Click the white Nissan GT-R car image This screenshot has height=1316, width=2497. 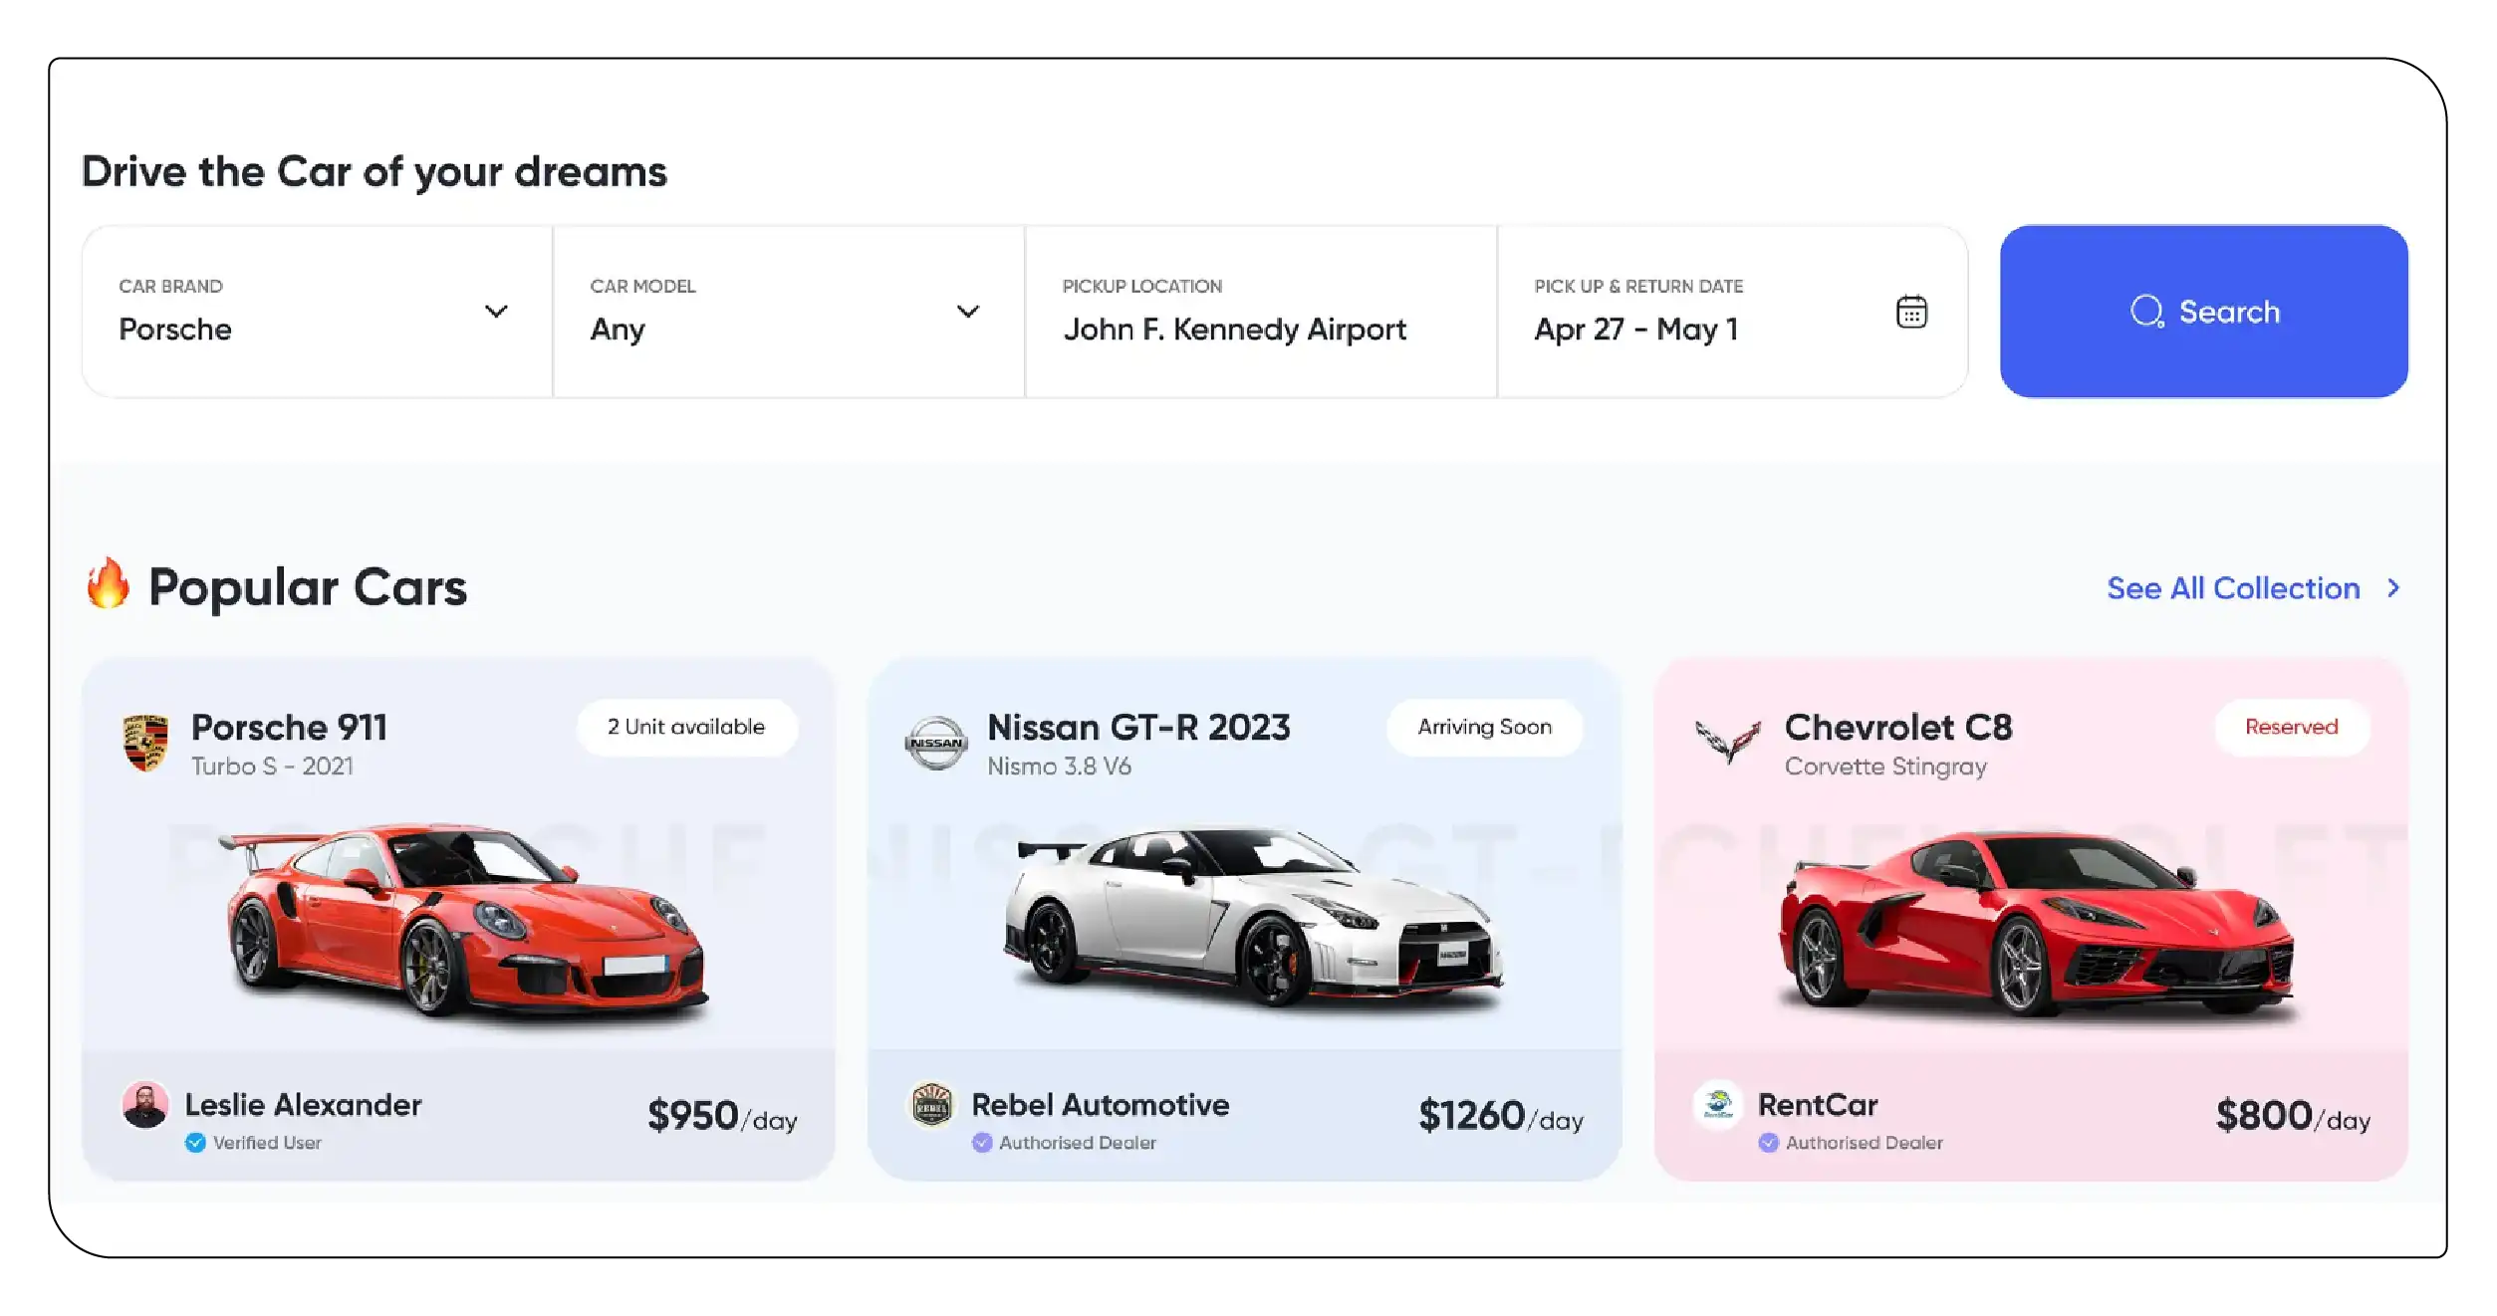tap(1253, 918)
